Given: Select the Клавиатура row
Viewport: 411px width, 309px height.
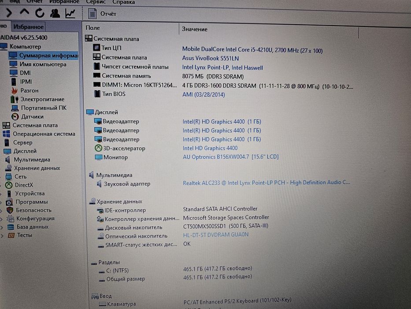Looking at the screenshot, I should click(195, 302).
